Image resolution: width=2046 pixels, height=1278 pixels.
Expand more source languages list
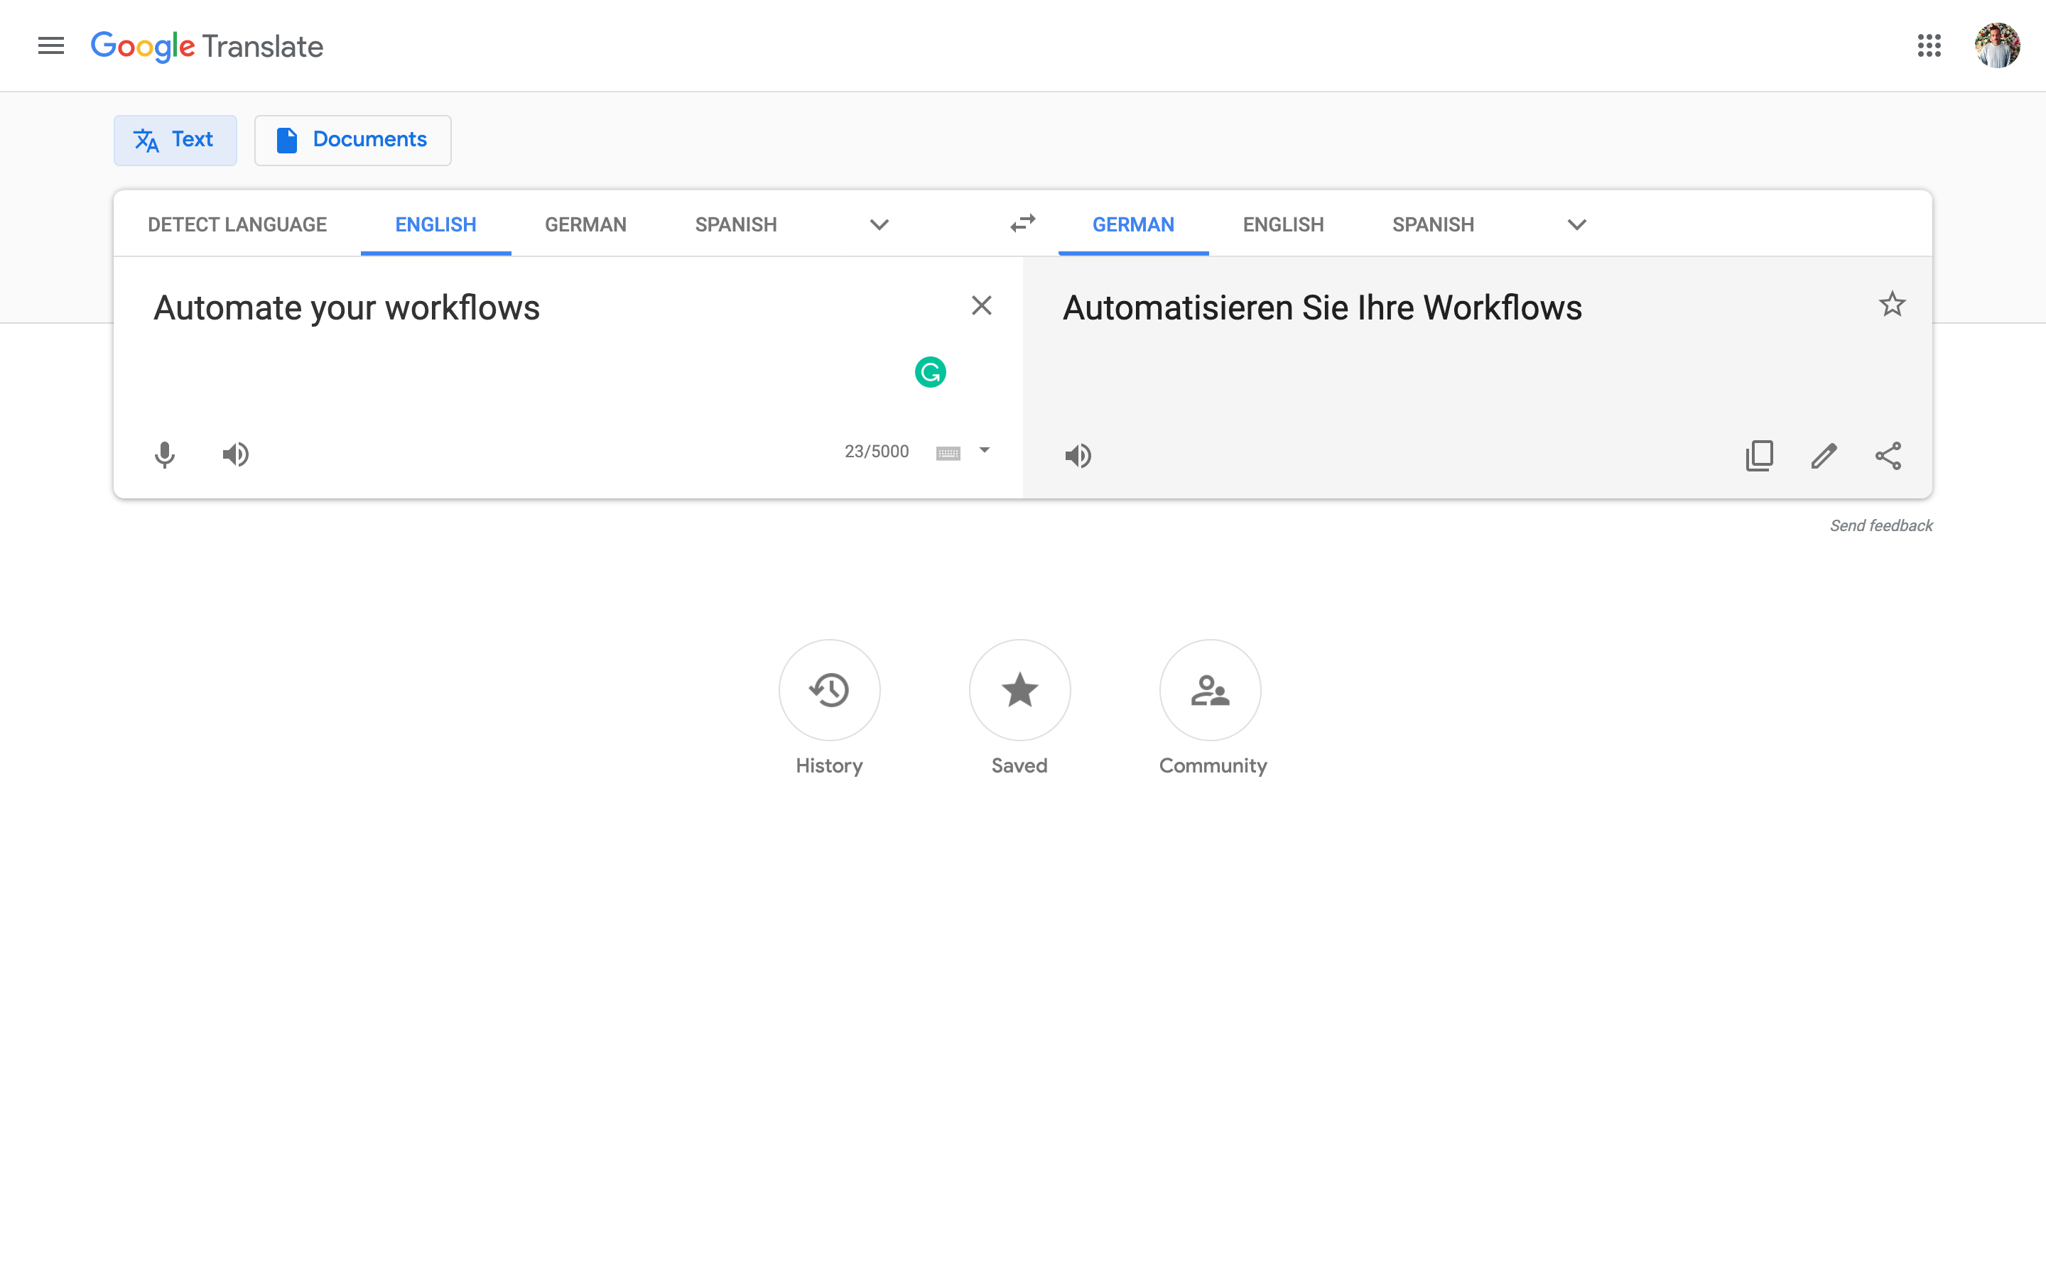(879, 225)
